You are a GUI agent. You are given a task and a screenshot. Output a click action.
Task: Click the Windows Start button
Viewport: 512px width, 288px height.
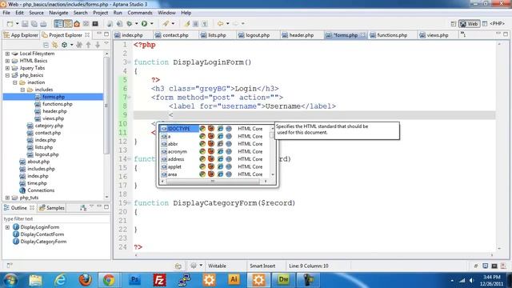point(10,280)
